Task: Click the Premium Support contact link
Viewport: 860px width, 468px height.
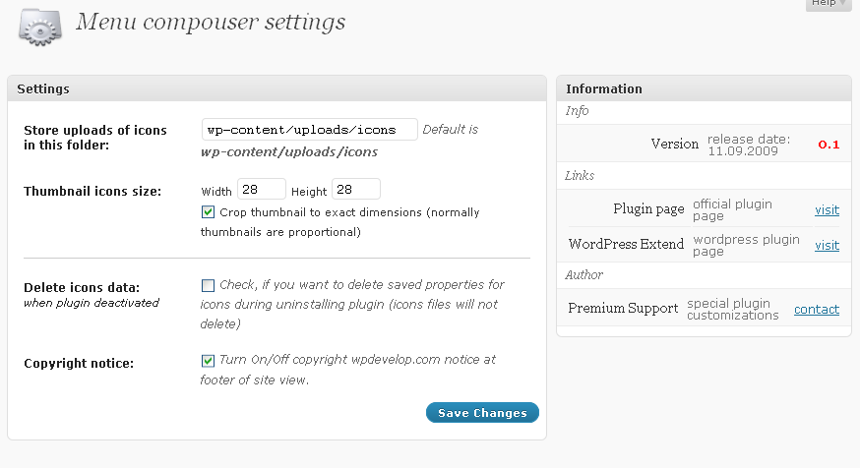Action: click(817, 309)
